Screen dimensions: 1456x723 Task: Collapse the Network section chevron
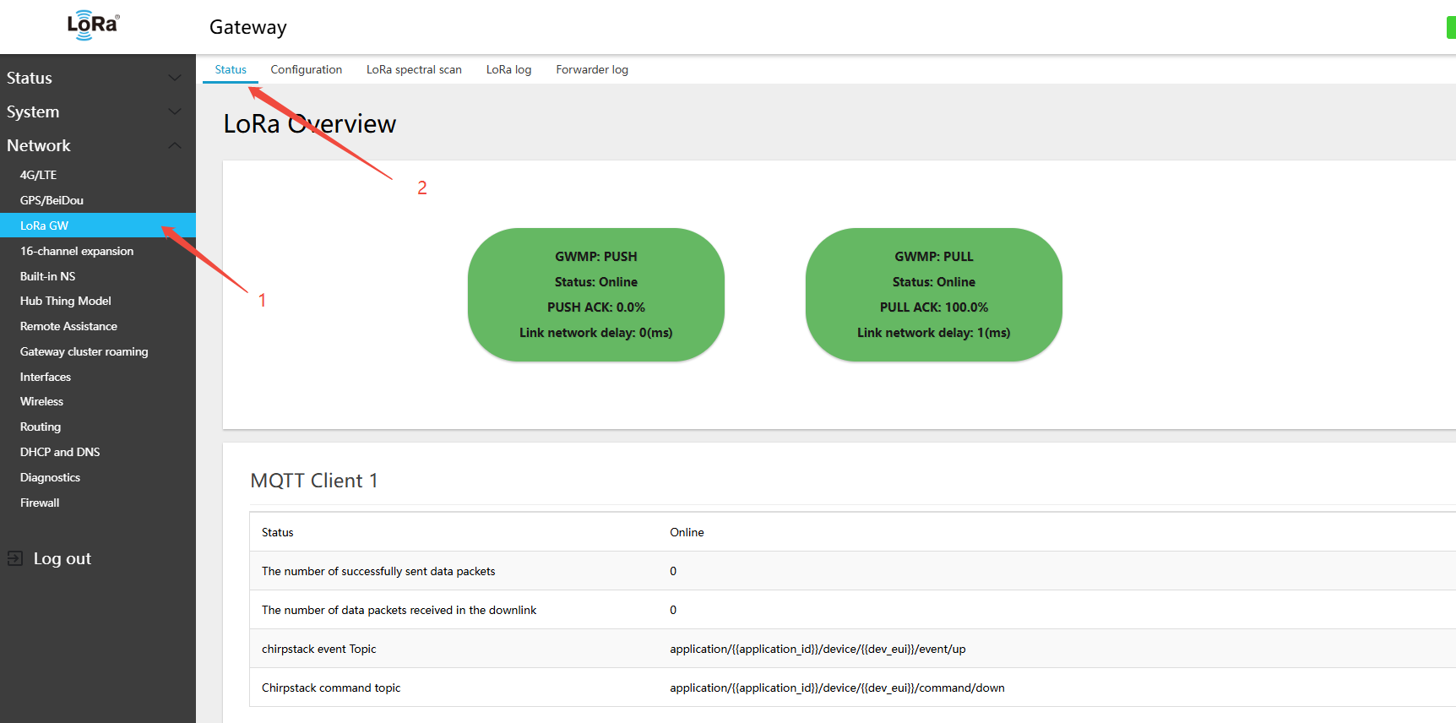(x=175, y=145)
